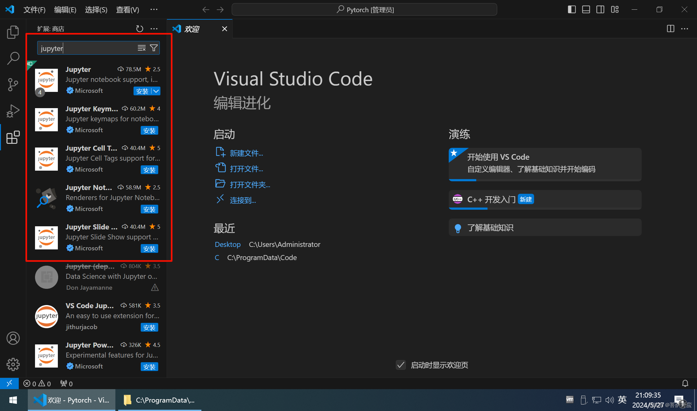Click the Pytorch command center search box
The width and height of the screenshot is (697, 411).
tap(364, 10)
